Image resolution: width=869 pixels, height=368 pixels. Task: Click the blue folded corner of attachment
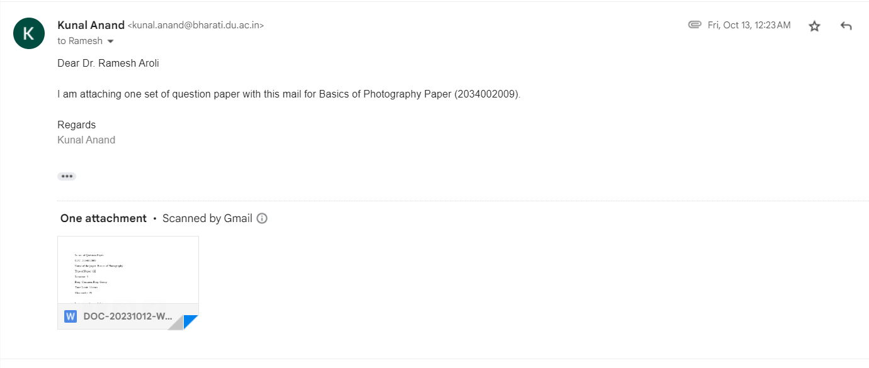click(191, 322)
